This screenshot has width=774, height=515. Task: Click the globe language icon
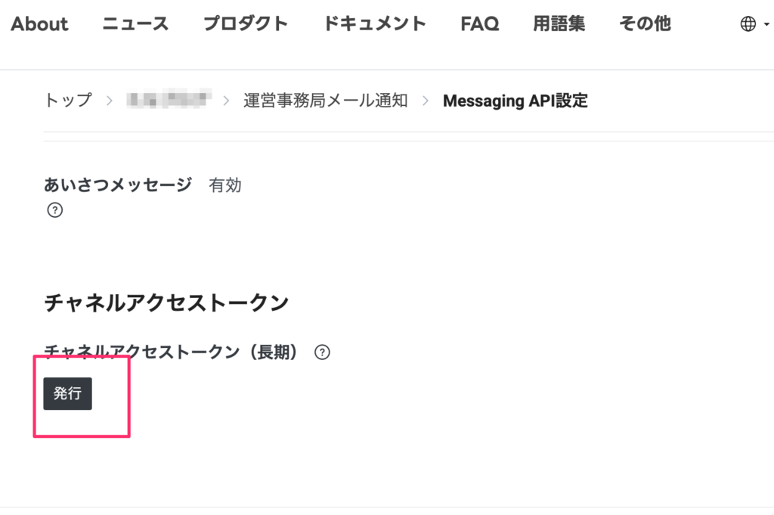tap(748, 24)
